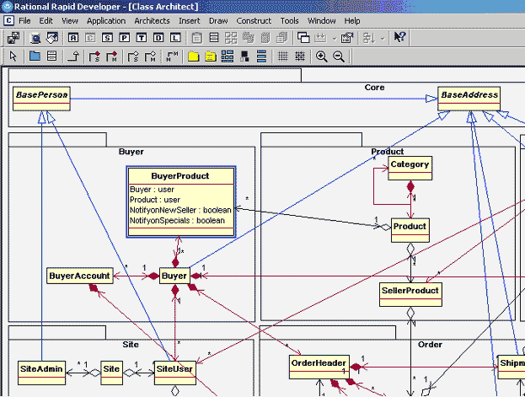
Task: Click the save all disks icon
Action: pos(13,37)
